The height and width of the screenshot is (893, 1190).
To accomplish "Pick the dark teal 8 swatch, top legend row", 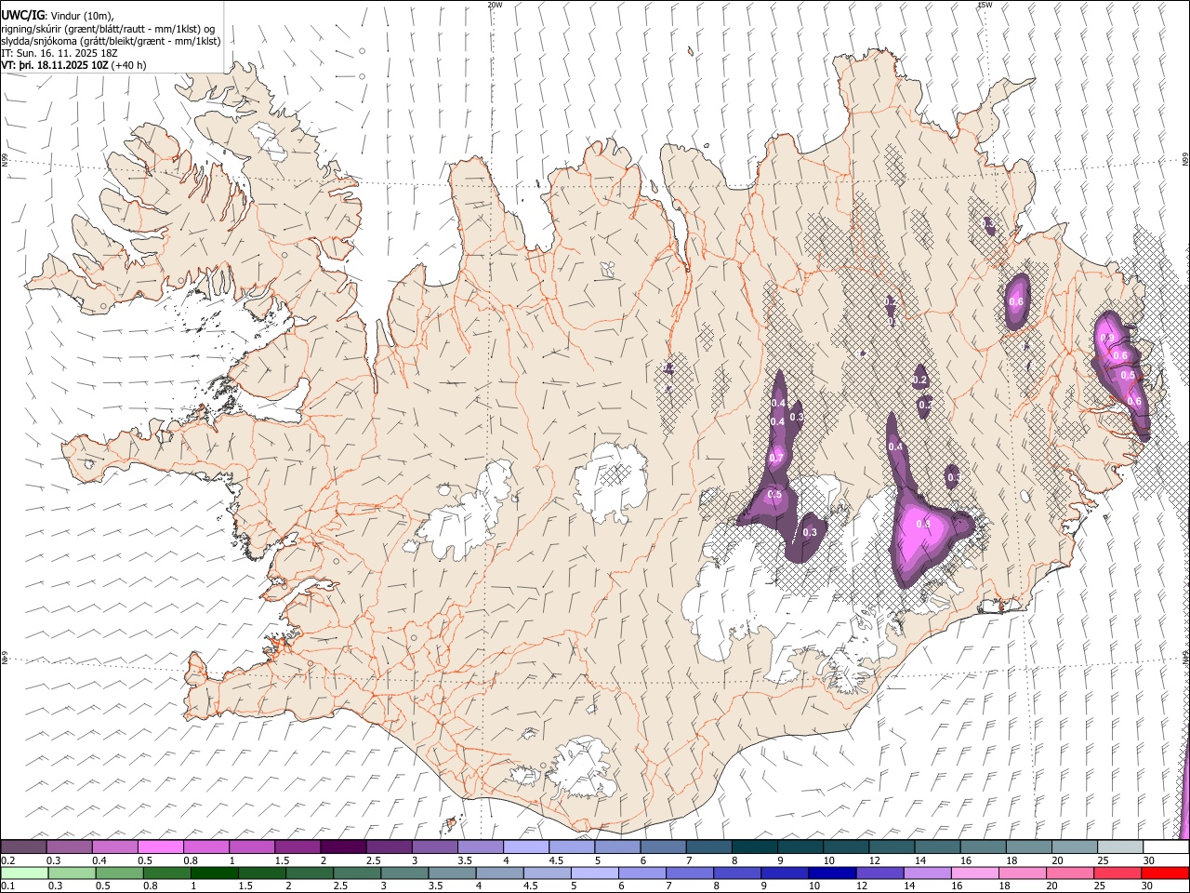I will 753,846.
